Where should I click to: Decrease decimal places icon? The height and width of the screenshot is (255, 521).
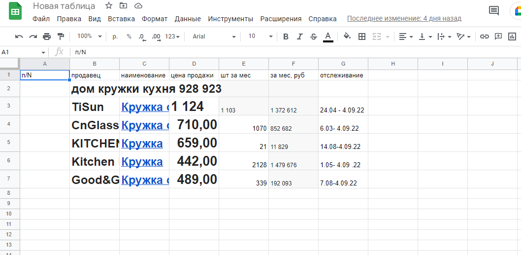[x=142, y=37]
